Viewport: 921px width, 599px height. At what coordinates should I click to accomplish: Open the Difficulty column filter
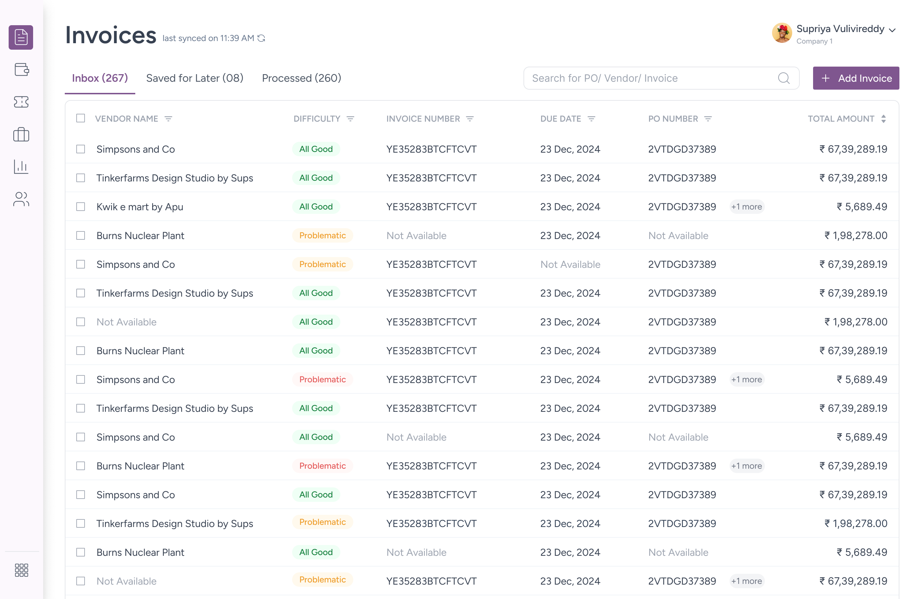click(x=350, y=119)
